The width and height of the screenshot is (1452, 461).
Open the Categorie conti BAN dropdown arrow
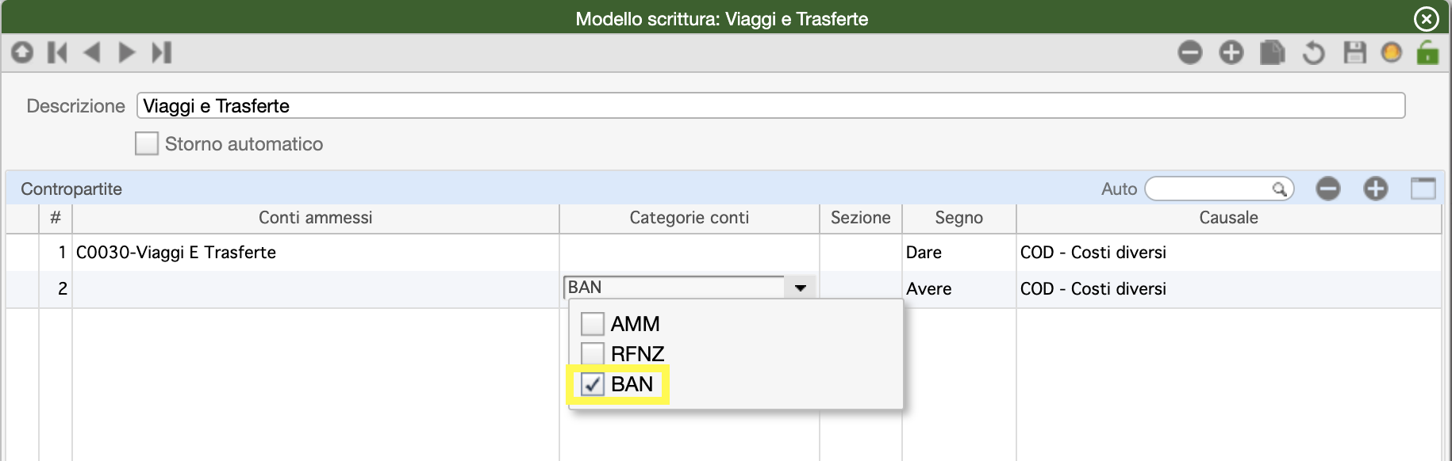click(x=800, y=288)
